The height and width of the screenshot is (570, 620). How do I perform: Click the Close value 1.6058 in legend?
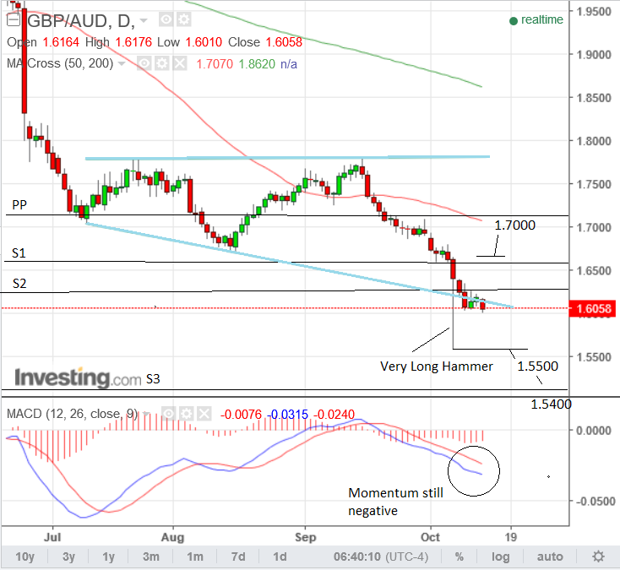pyautogui.click(x=284, y=42)
